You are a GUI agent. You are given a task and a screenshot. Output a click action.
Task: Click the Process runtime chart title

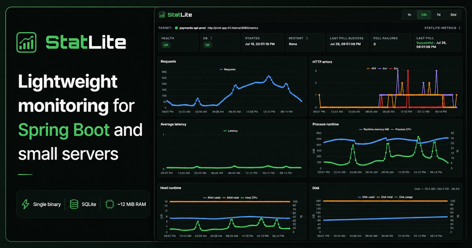click(326, 124)
